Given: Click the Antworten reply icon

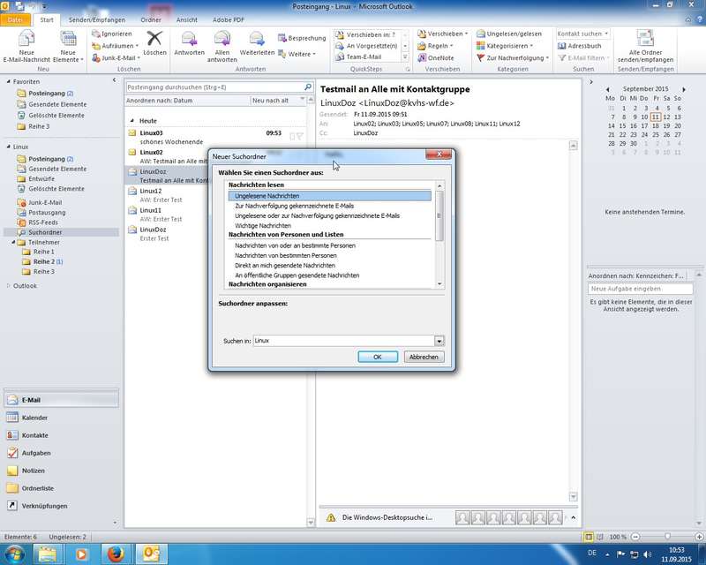Looking at the screenshot, I should click(189, 41).
